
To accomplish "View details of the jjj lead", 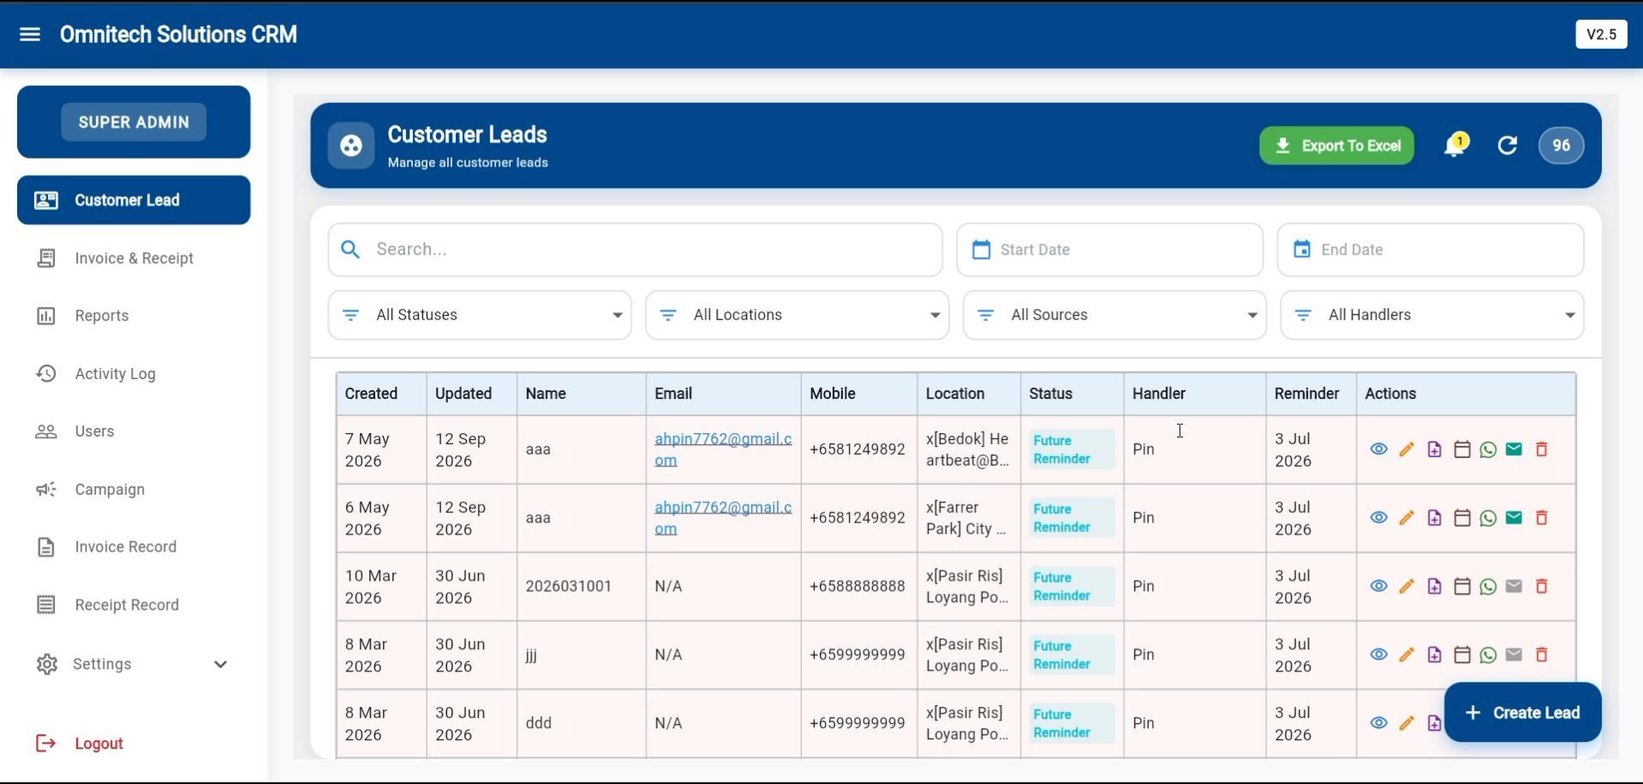I will pyautogui.click(x=1379, y=655).
